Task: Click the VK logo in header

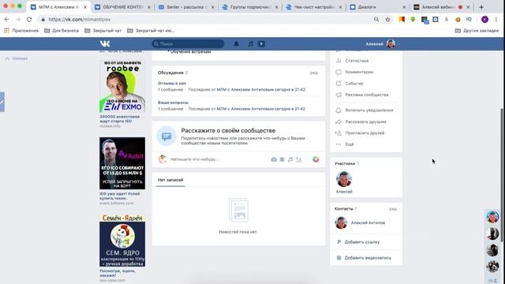Action: tap(105, 44)
